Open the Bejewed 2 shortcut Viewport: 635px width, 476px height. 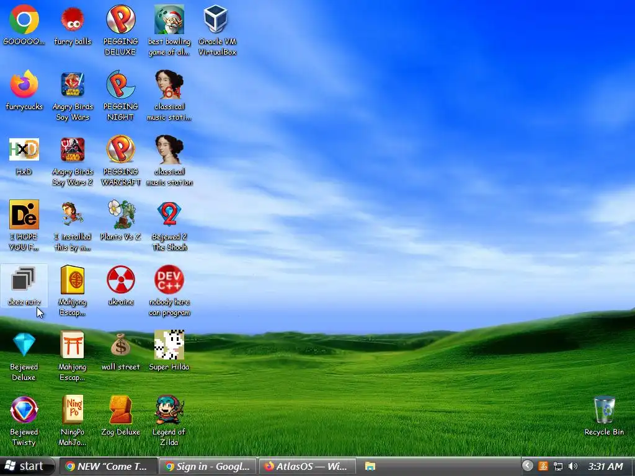pyautogui.click(x=169, y=214)
